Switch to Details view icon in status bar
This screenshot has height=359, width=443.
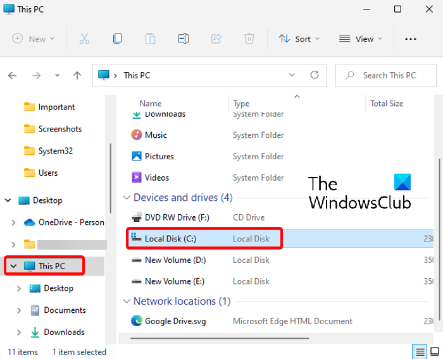click(x=420, y=352)
